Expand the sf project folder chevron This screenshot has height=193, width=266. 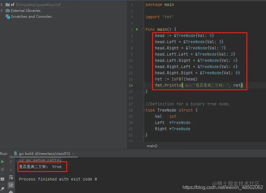tap(1, 4)
